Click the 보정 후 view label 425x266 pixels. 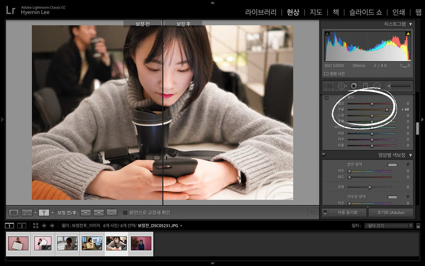(183, 24)
